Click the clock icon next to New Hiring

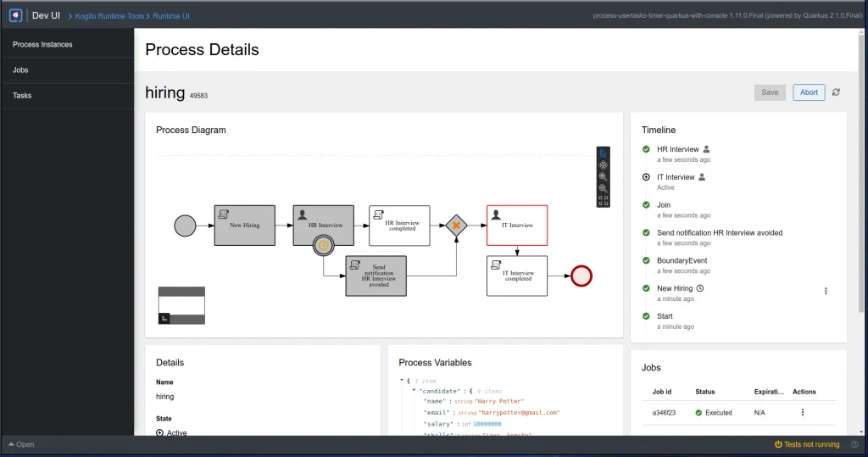(699, 288)
